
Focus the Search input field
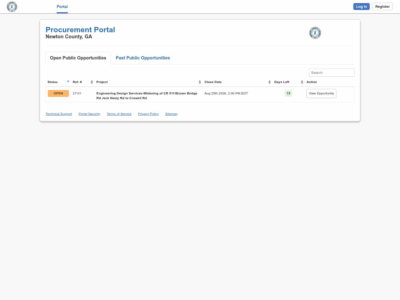[x=332, y=72]
